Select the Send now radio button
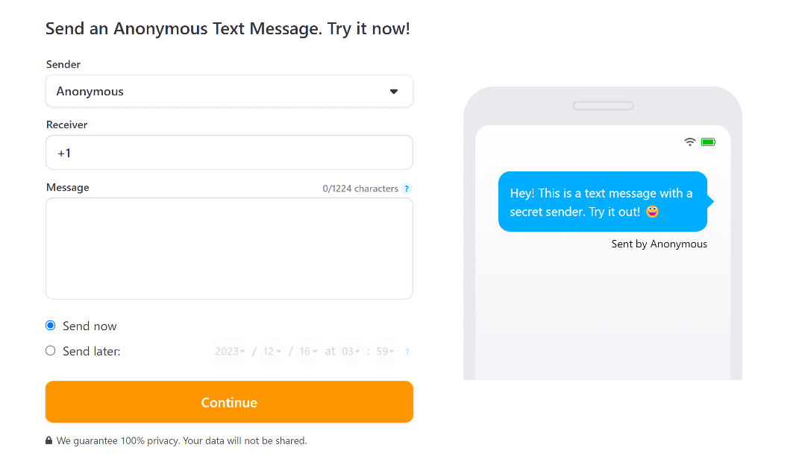The image size is (802, 468). coord(50,325)
